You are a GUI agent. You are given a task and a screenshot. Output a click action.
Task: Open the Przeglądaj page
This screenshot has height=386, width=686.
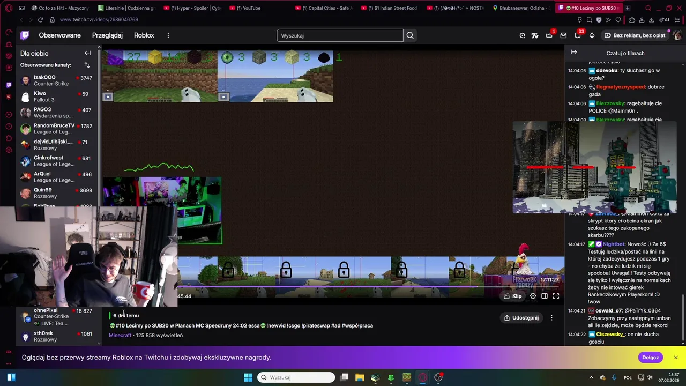click(x=107, y=35)
